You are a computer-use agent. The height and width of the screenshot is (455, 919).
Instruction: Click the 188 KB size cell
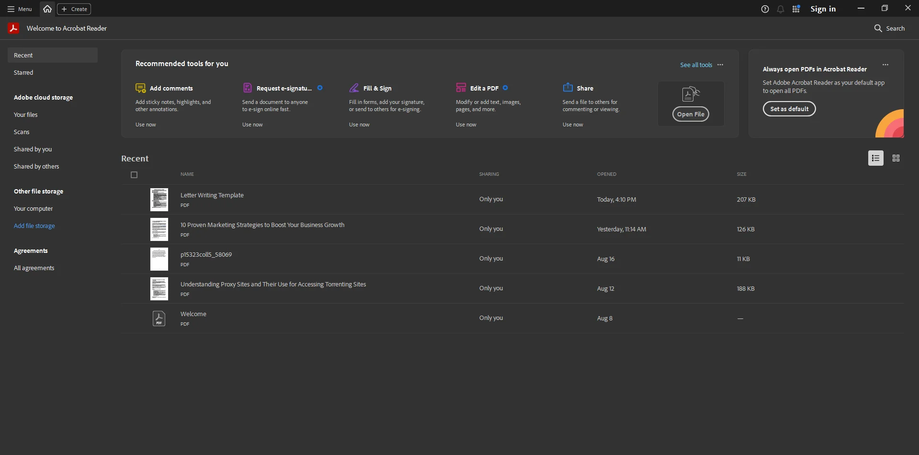coord(745,289)
